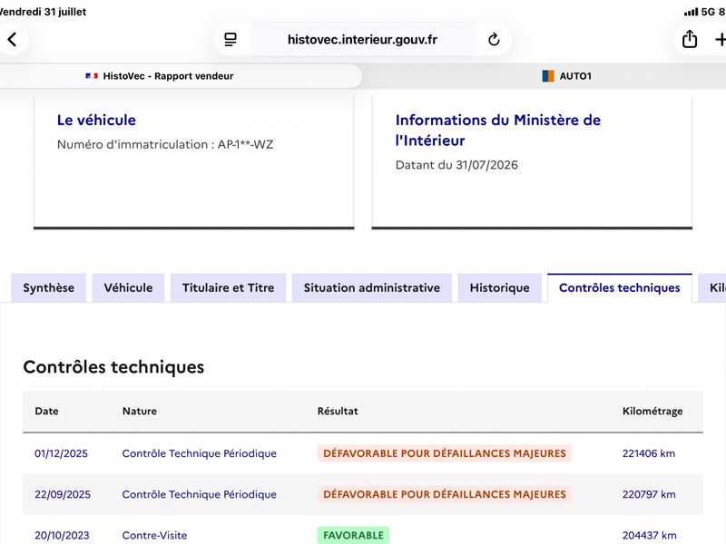Click mileage 204437 km
The width and height of the screenshot is (726, 544).
pyautogui.click(x=649, y=535)
